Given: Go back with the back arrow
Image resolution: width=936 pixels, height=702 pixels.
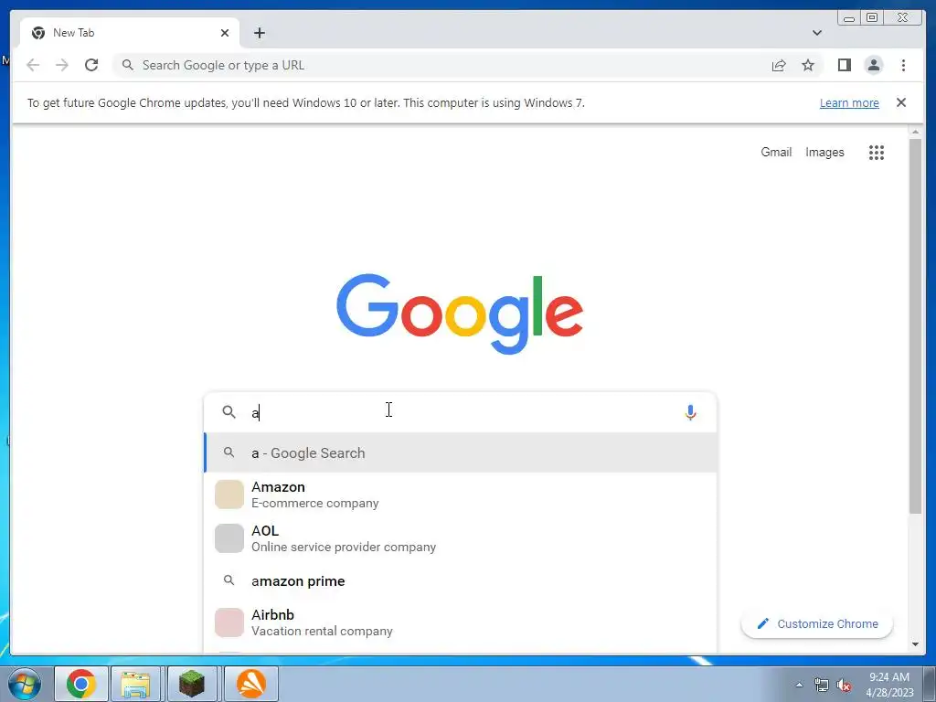Looking at the screenshot, I should coord(33,65).
